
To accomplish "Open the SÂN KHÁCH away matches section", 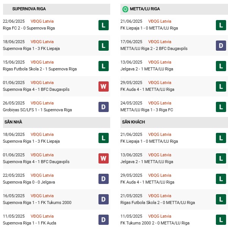I will (133, 122).
